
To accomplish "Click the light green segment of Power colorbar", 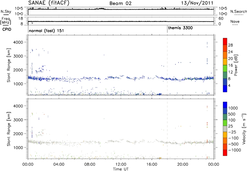I will coord(225,69).
